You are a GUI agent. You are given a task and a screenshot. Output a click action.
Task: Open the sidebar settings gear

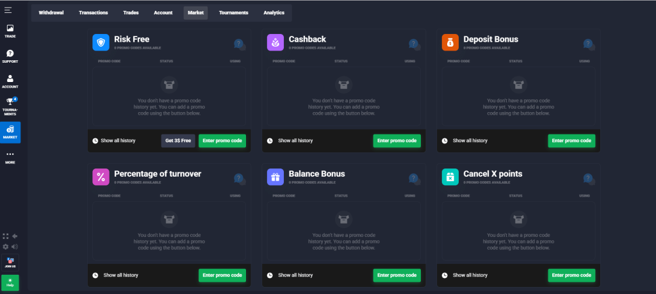coord(6,246)
